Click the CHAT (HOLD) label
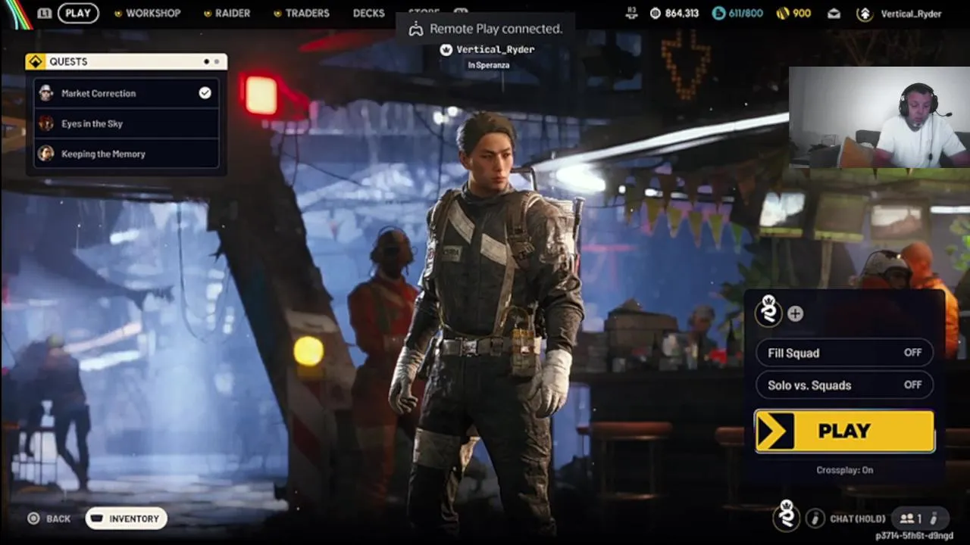970x545 pixels. 858,519
